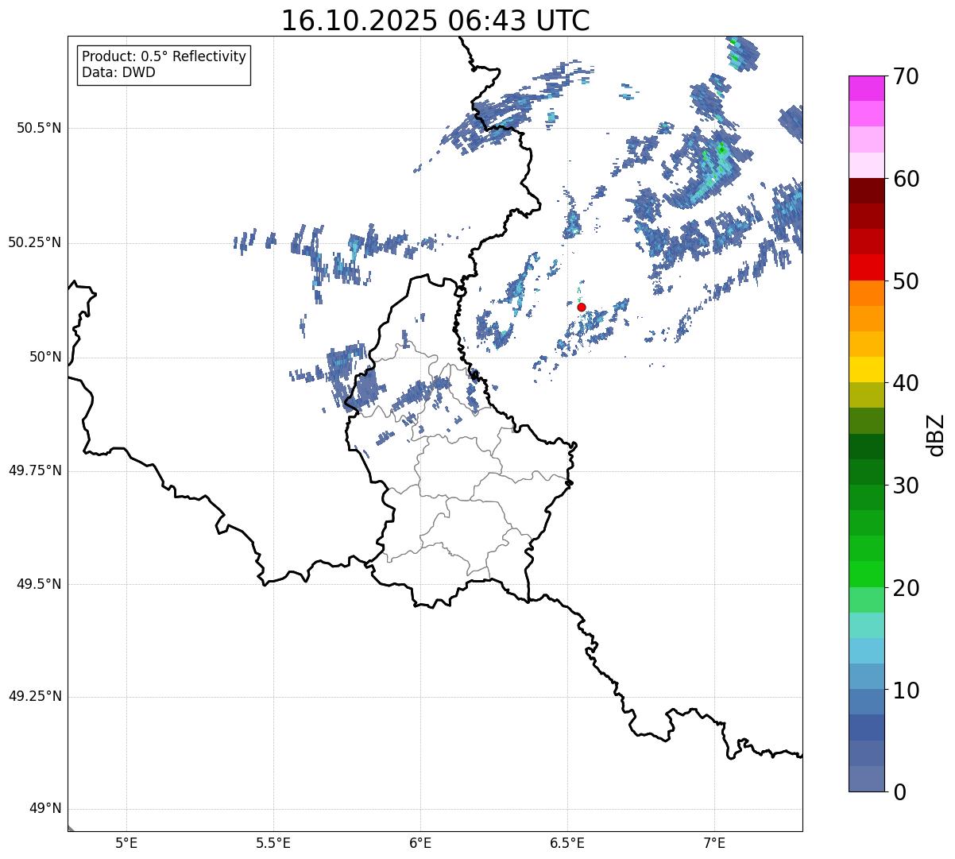Click the "Product: 0.5° Reflectivity" legend line

(164, 56)
